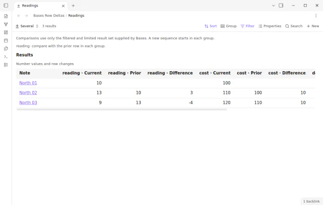This screenshot has height=205, width=323.
Task: Click the reading · Prior column header
Action: pyautogui.click(x=125, y=73)
